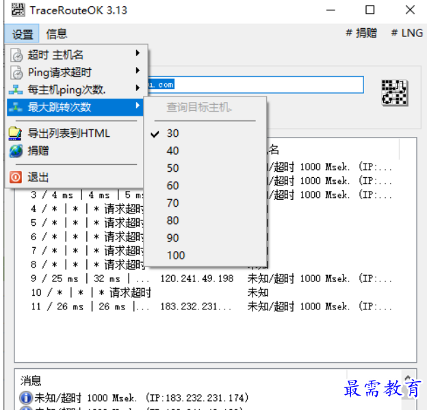Image resolution: width=427 pixels, height=410 pixels.
Task: Set max hops to 100
Action: point(205,255)
